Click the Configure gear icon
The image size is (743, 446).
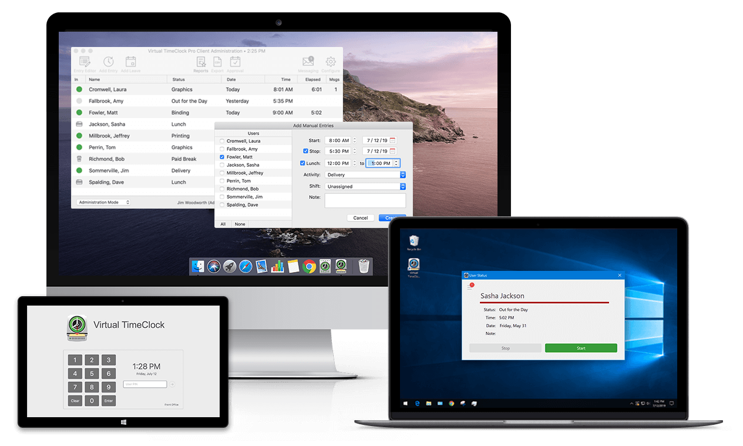[331, 62]
